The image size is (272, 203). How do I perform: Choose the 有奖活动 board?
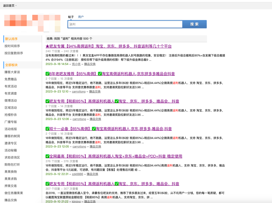(11, 86)
